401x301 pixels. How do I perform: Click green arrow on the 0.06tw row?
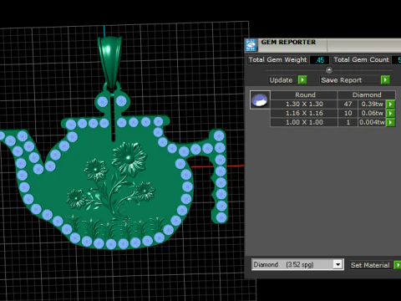tap(391, 113)
